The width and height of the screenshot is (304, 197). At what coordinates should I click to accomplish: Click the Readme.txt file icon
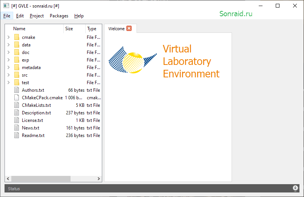click(x=17, y=135)
